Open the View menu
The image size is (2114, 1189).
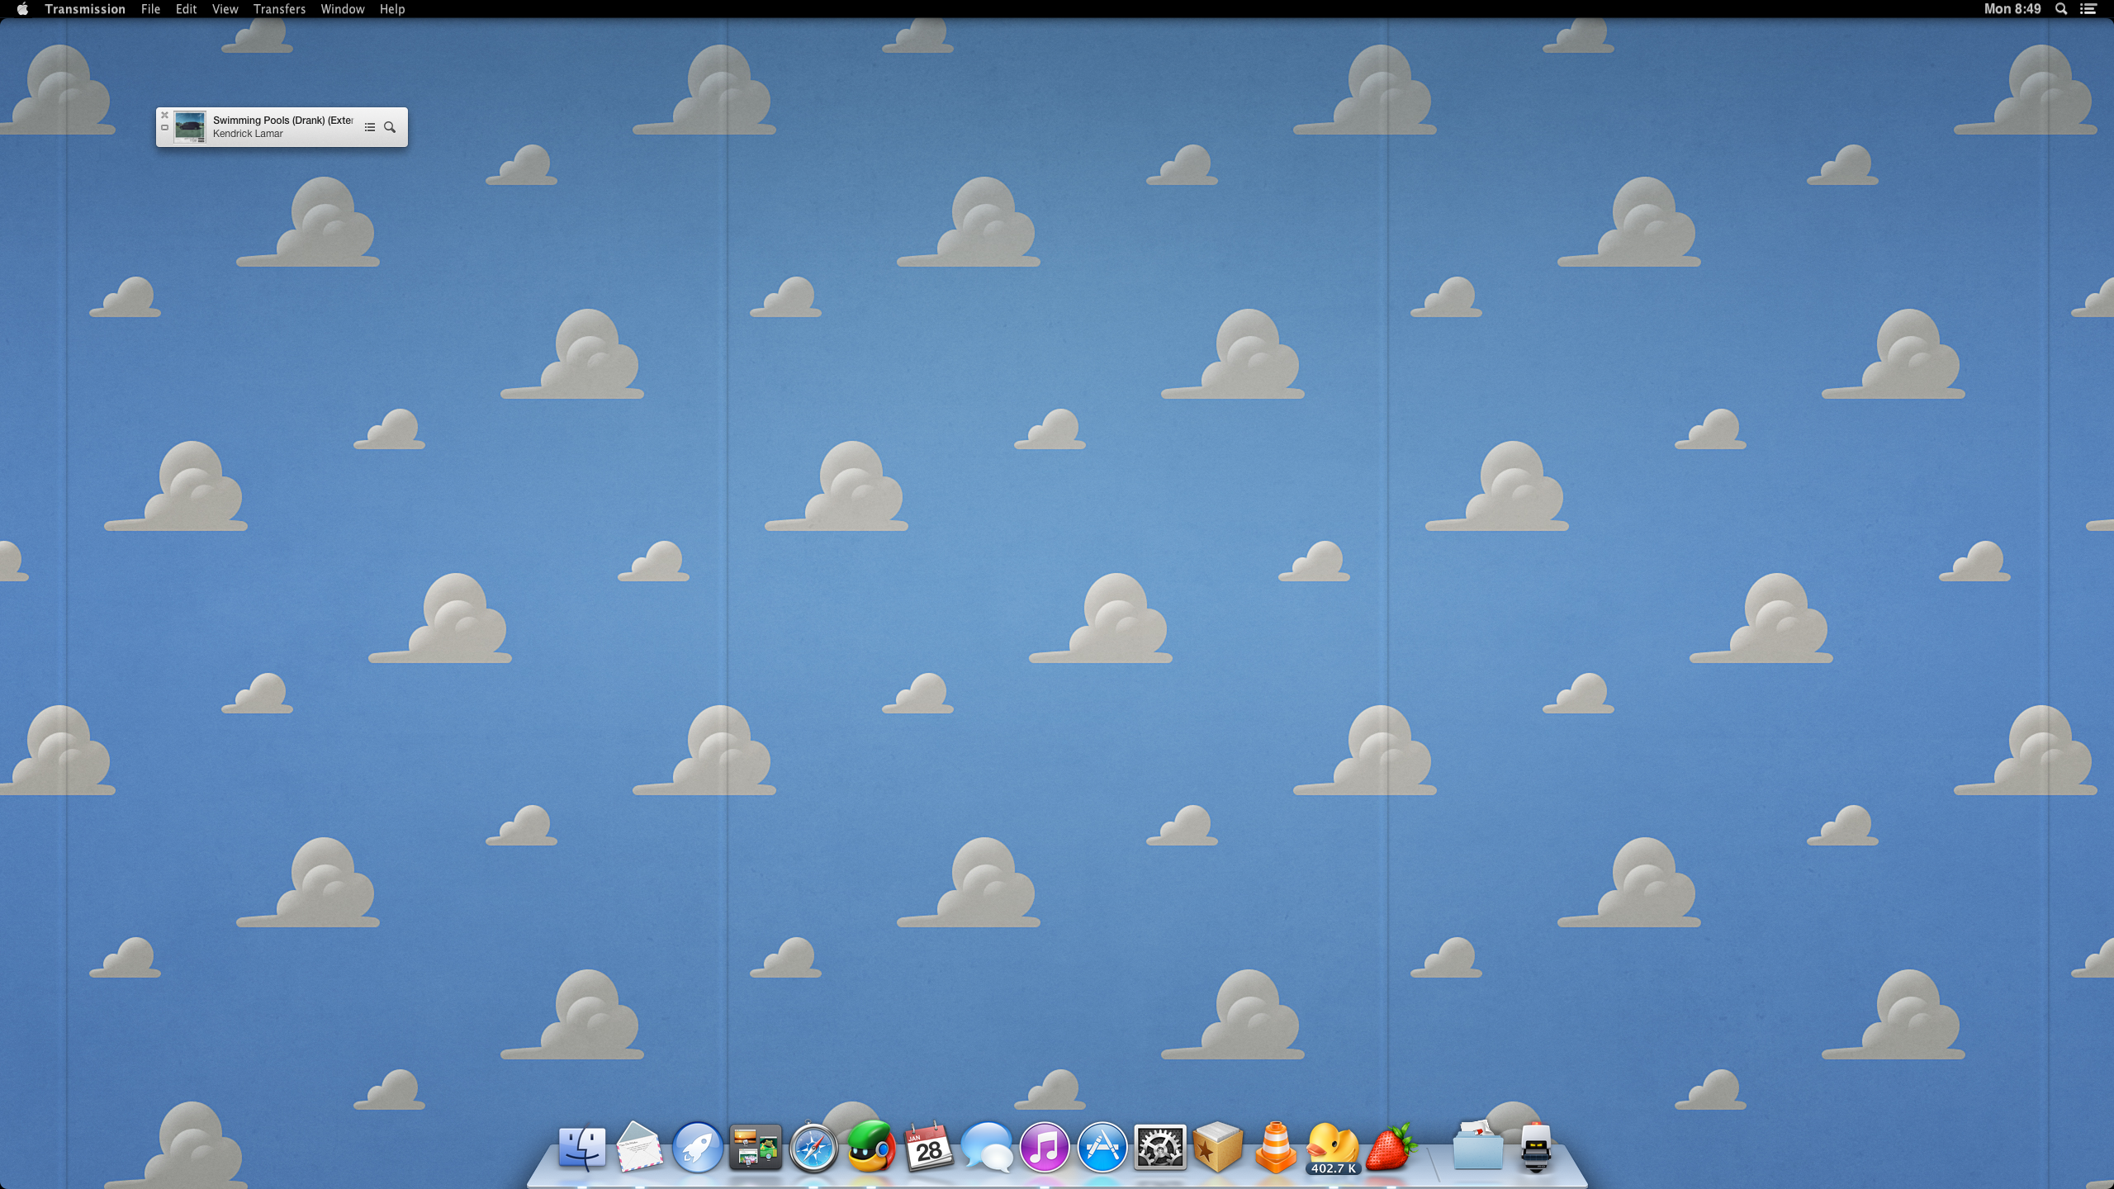[x=225, y=9]
